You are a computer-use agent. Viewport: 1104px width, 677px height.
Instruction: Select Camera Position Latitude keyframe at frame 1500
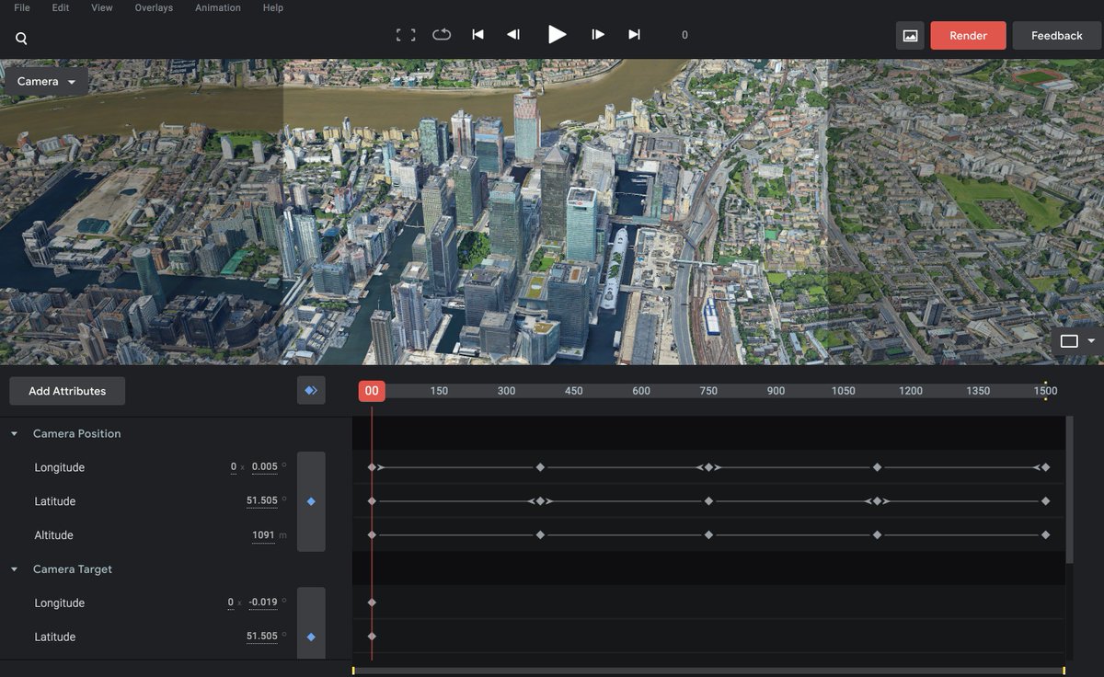(x=1045, y=501)
